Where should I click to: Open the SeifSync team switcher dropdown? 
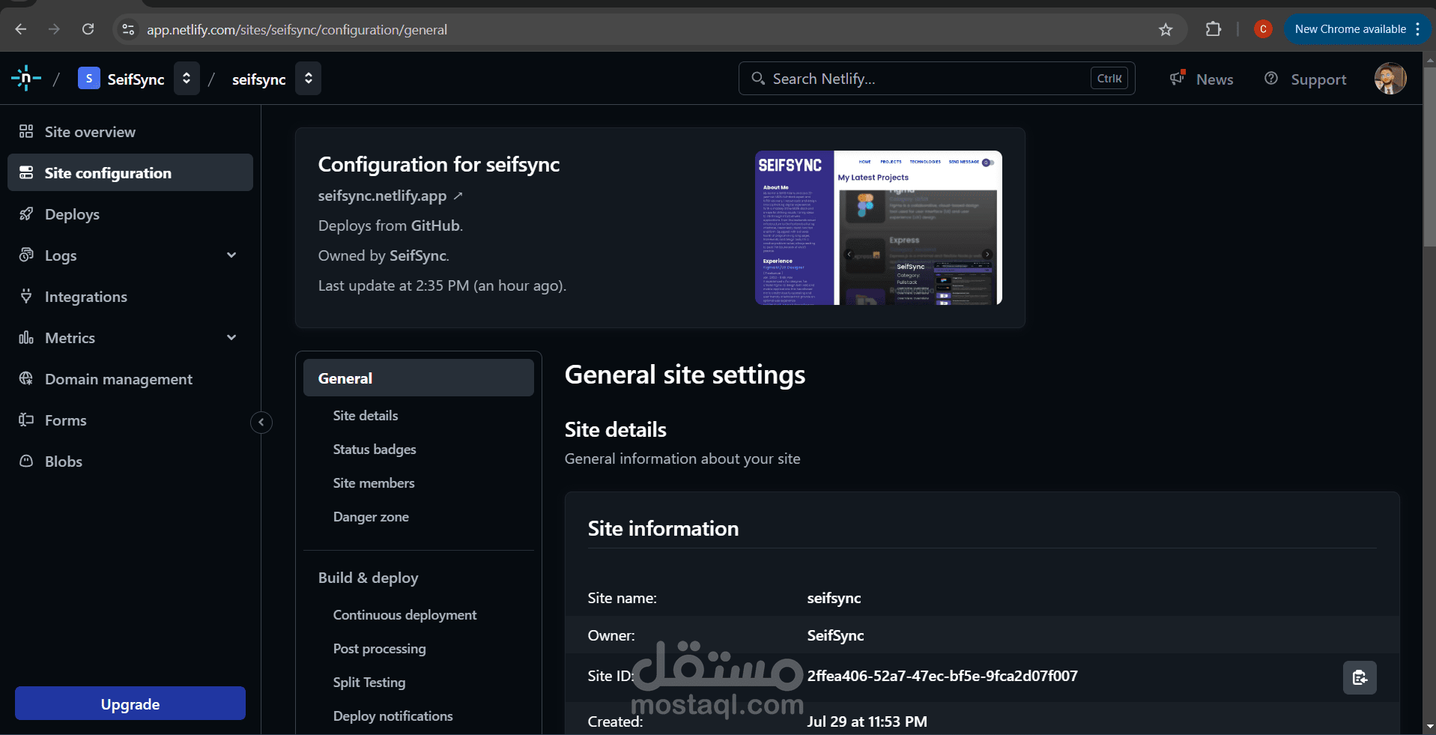[187, 78]
